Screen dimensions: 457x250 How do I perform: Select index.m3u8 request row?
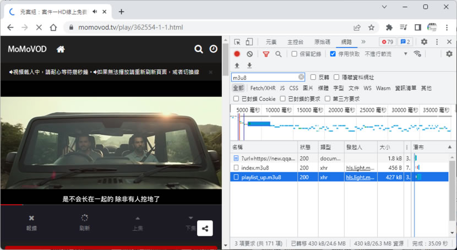(339, 168)
